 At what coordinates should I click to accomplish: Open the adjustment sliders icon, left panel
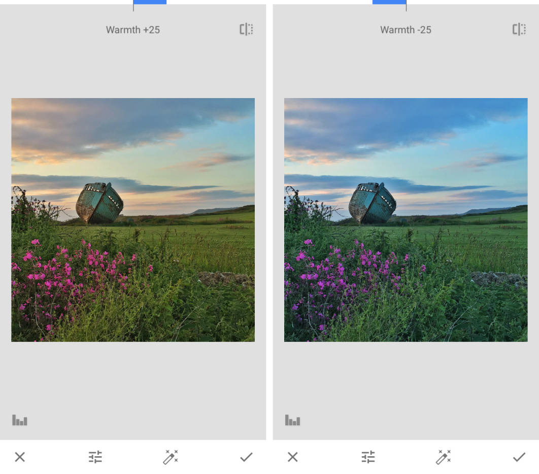[95, 457]
